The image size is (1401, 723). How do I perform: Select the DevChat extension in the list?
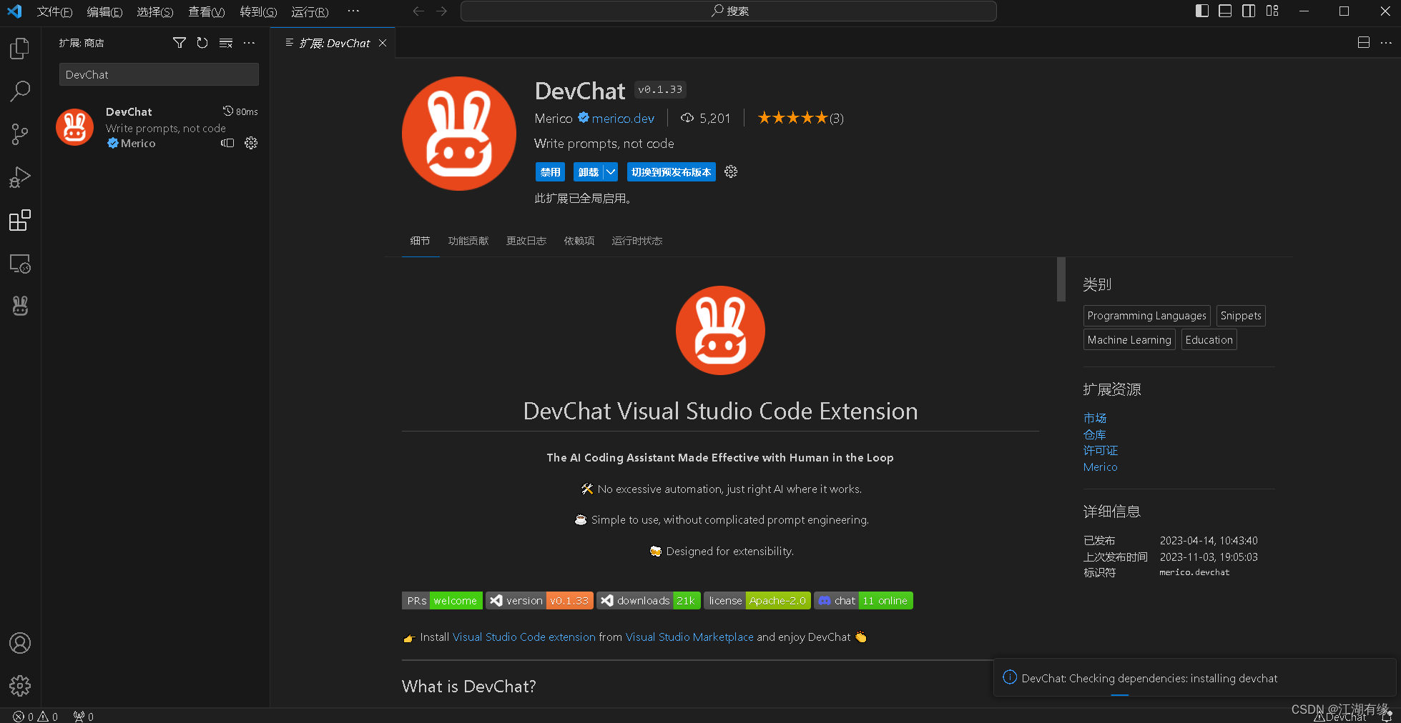point(157,127)
